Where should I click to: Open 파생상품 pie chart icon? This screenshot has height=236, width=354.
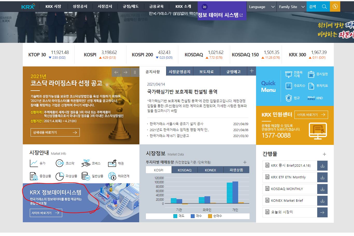coord(60,176)
